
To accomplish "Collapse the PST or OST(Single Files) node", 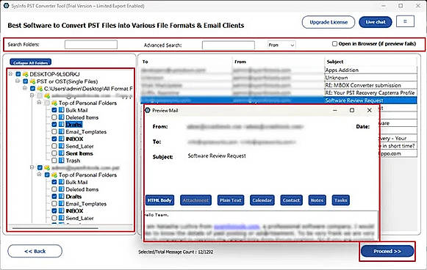I will click(18, 81).
